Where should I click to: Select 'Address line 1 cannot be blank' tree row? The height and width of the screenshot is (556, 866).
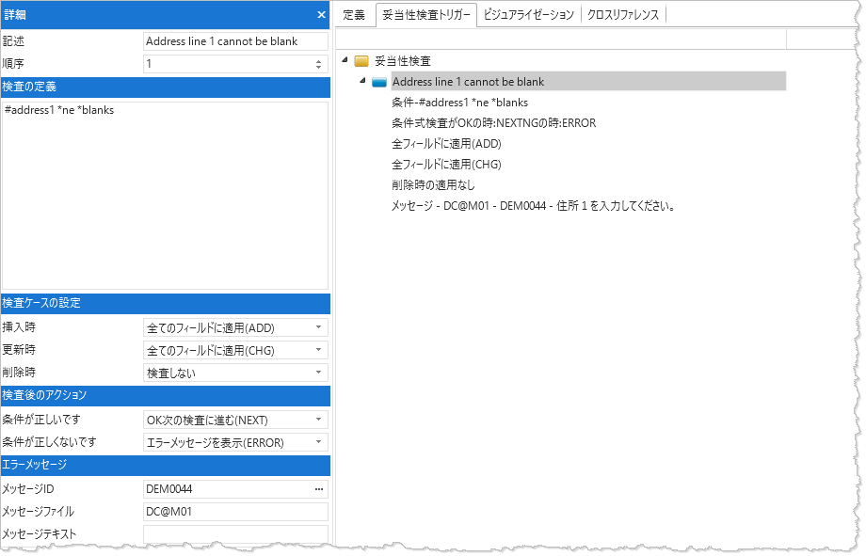coord(588,82)
